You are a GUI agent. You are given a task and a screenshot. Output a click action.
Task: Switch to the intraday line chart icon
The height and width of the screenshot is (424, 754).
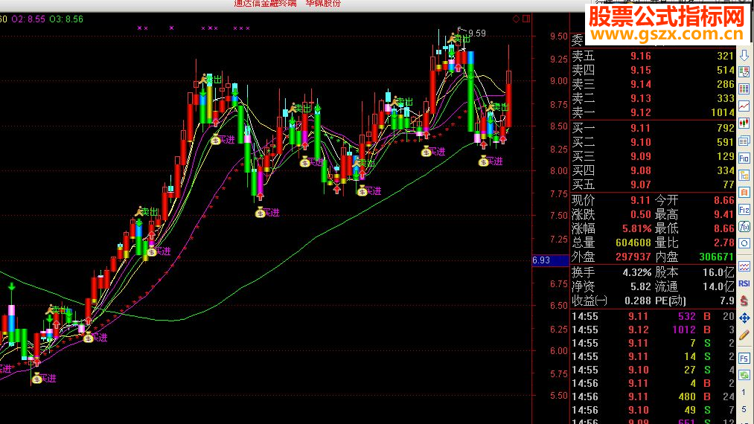click(x=744, y=106)
